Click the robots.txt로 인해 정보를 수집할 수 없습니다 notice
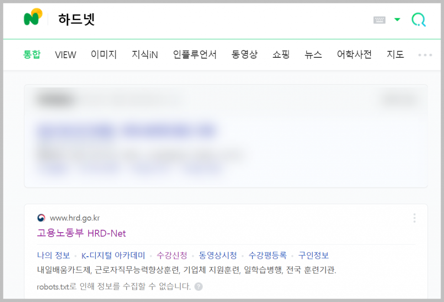The height and width of the screenshot is (302, 444). [x=114, y=286]
